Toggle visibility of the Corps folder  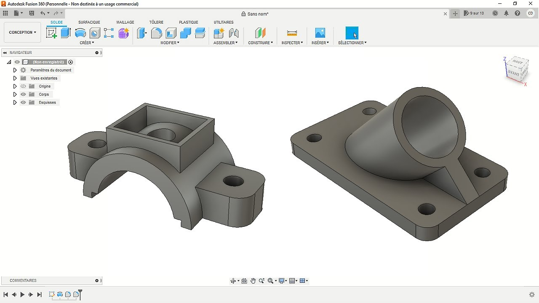23,94
